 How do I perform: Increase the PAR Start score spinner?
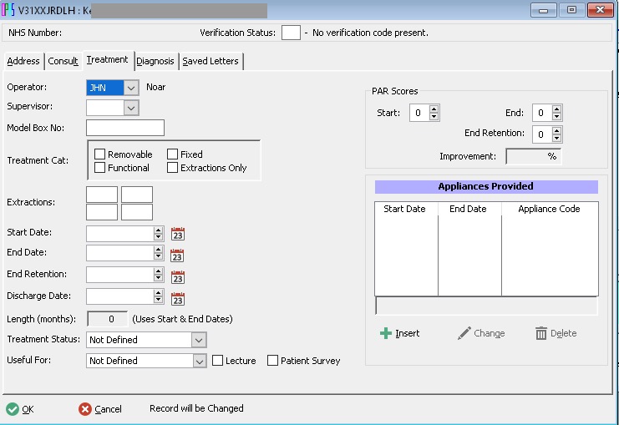click(x=434, y=109)
